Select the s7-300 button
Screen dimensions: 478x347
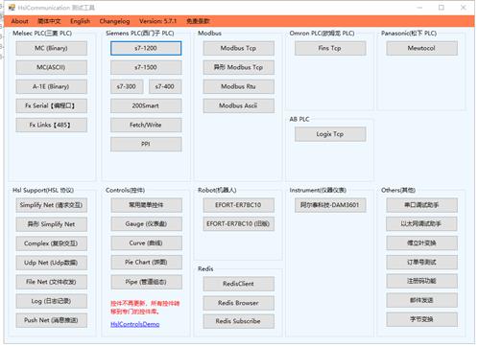127,86
